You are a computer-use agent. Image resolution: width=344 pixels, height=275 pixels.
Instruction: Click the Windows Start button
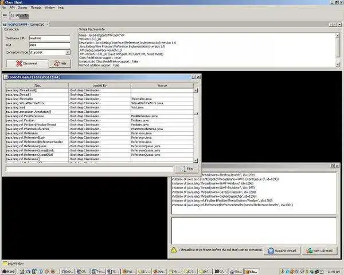pos(8,272)
